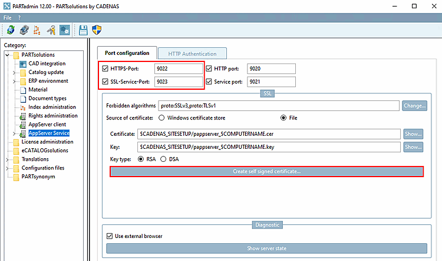Expand the Translations node
442x261 pixels.
[x=8, y=159]
